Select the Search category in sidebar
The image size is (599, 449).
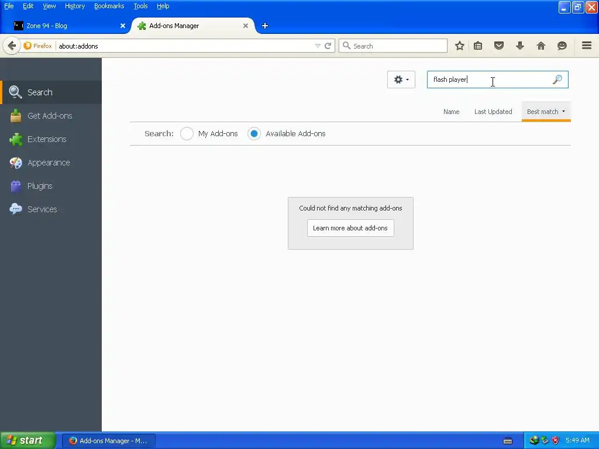(x=51, y=92)
